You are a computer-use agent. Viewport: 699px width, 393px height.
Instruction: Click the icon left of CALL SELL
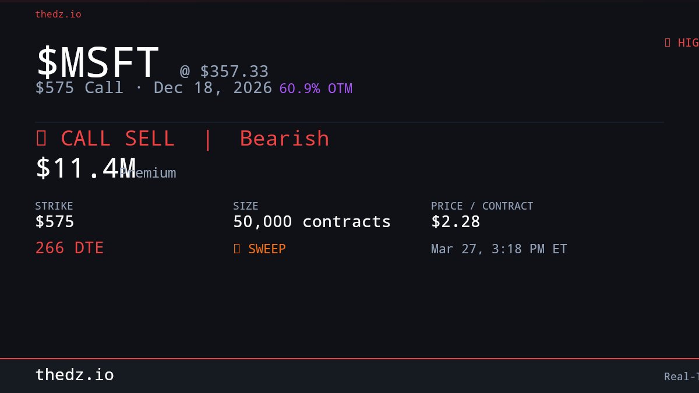tap(41, 139)
